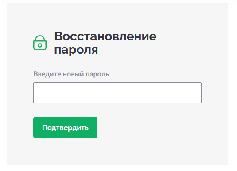Screen dimensions: 237x171
Task: Click the 'Подтвердить' text on the button
Action: 65,127
